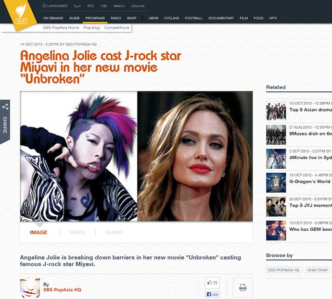
Task: Open the G-Dragon's World thumbnail
Action: click(276, 182)
